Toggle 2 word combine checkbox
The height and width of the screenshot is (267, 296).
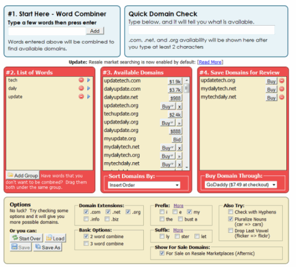(86, 236)
